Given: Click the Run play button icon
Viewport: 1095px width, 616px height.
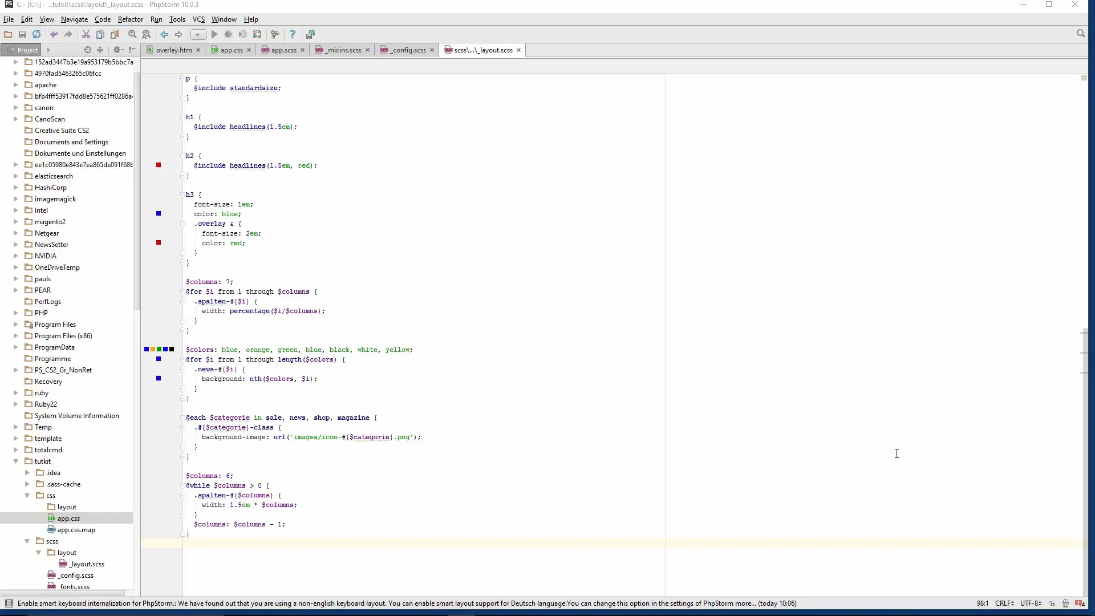Looking at the screenshot, I should pos(214,34).
